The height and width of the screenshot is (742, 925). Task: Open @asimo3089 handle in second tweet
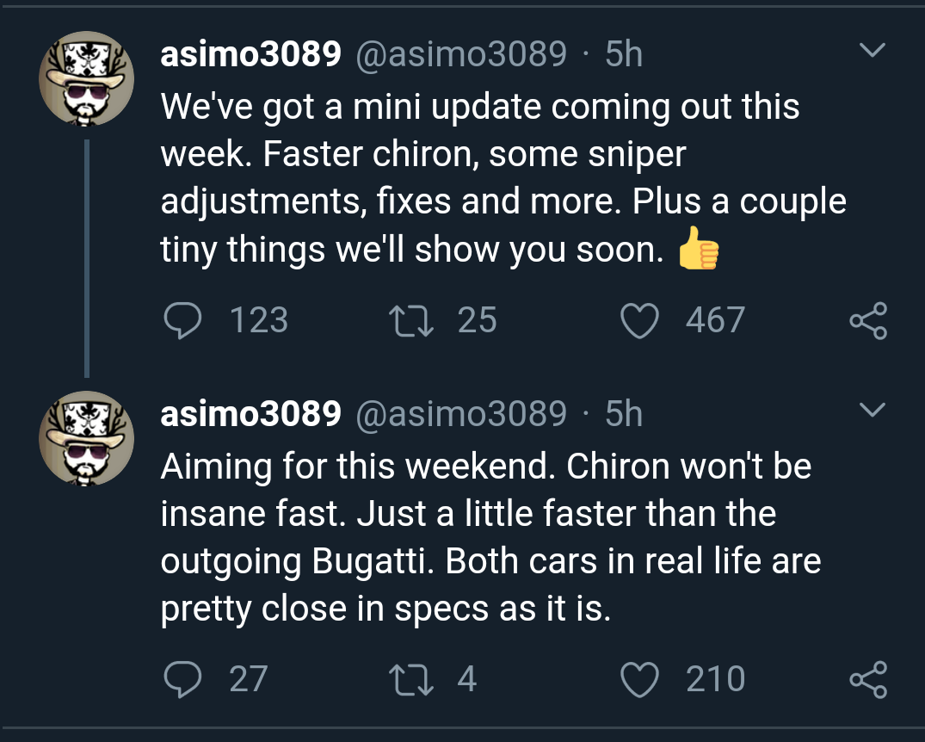pos(460,414)
